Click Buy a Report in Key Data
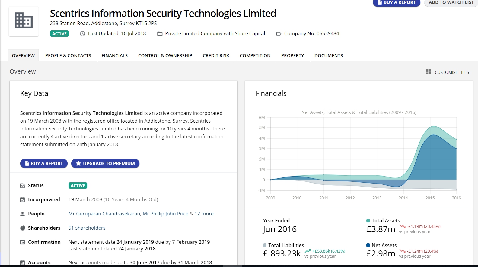 click(44, 163)
